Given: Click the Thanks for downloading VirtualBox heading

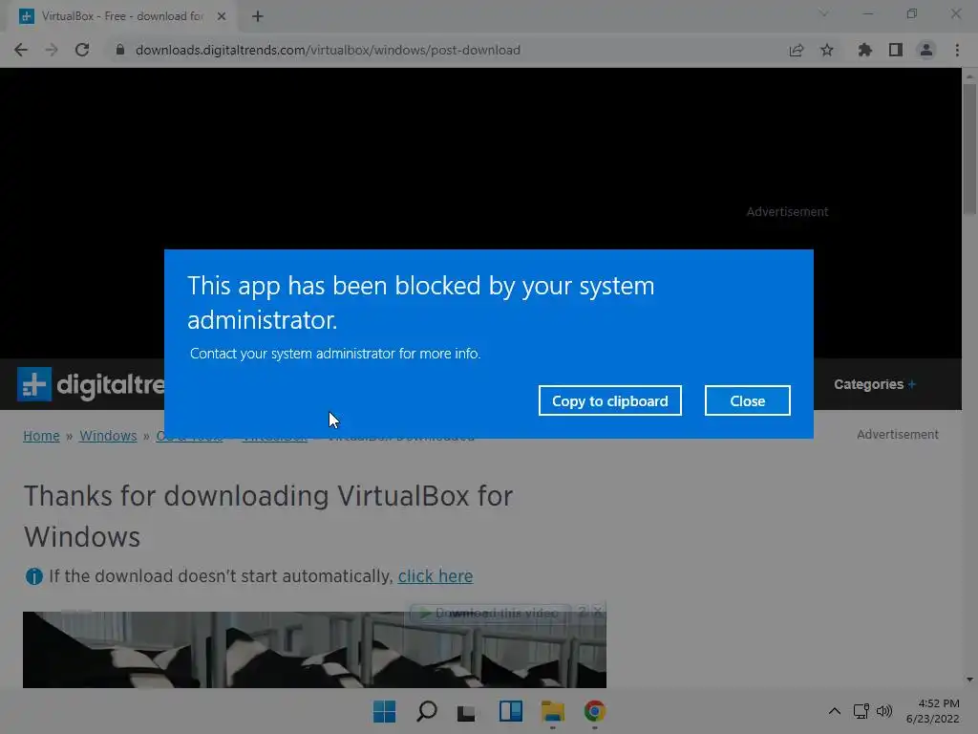Looking at the screenshot, I should (268, 516).
